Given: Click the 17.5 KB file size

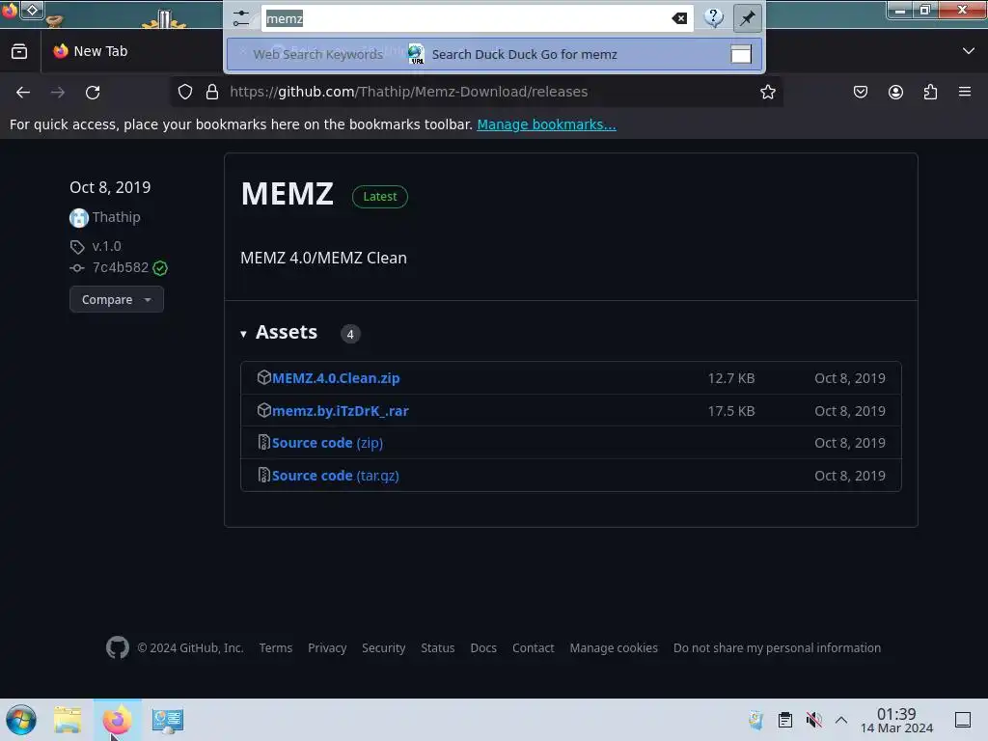Looking at the screenshot, I should [731, 411].
